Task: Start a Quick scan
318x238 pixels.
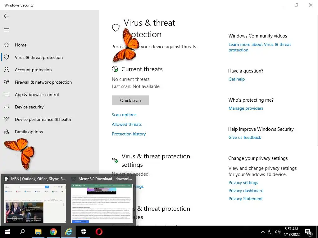Action: [130, 100]
